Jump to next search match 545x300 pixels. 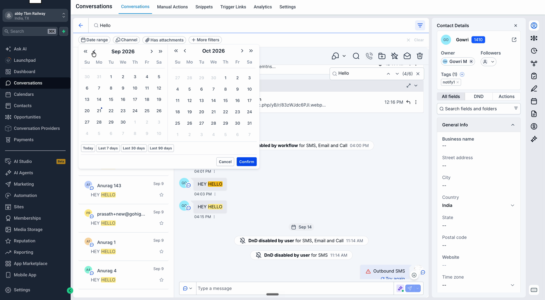397,74
